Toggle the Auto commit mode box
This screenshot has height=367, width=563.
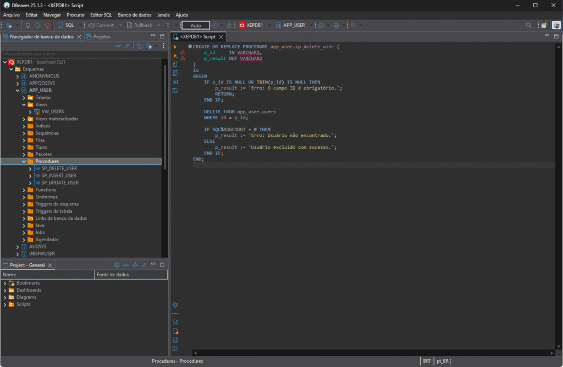pos(195,25)
